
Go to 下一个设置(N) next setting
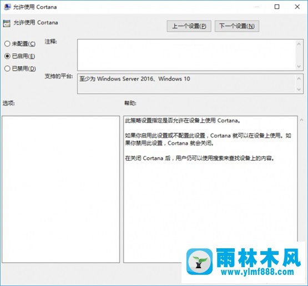(237, 26)
